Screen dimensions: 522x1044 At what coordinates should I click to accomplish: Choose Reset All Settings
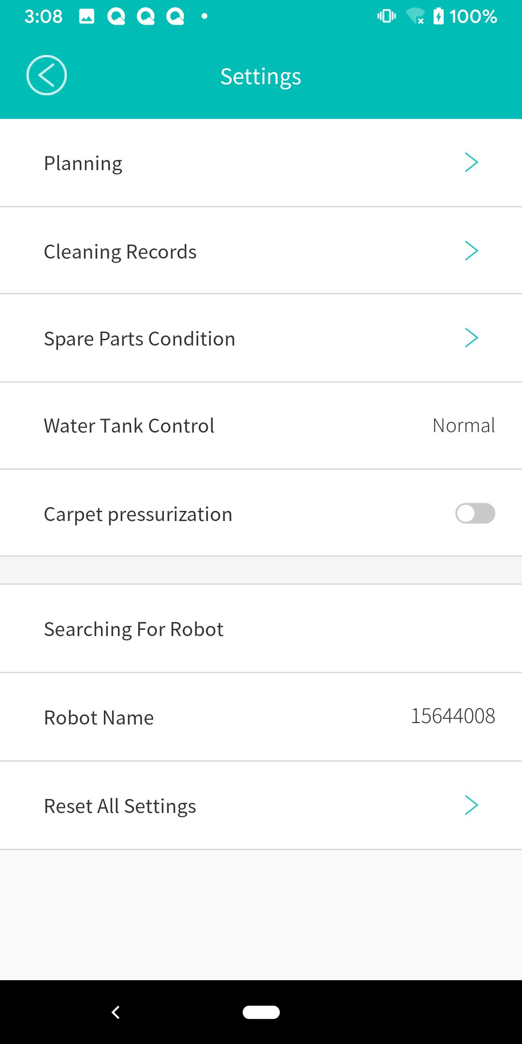point(120,806)
